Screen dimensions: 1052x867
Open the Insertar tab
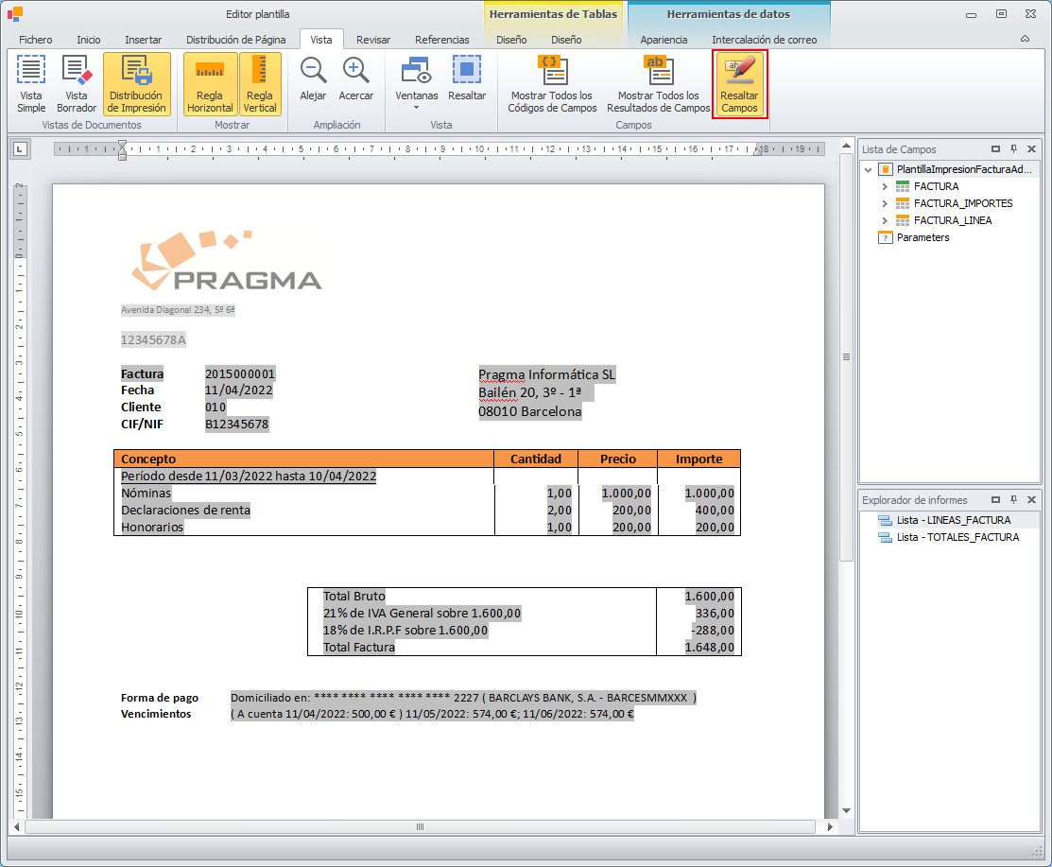[143, 40]
